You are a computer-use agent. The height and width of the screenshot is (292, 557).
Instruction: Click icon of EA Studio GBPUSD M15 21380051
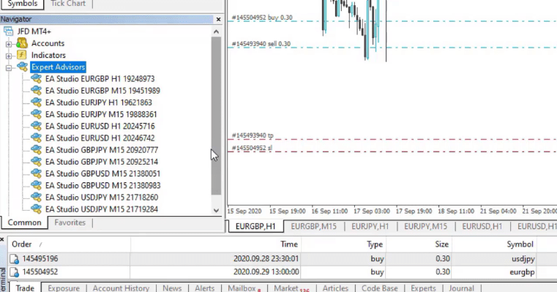coord(36,173)
